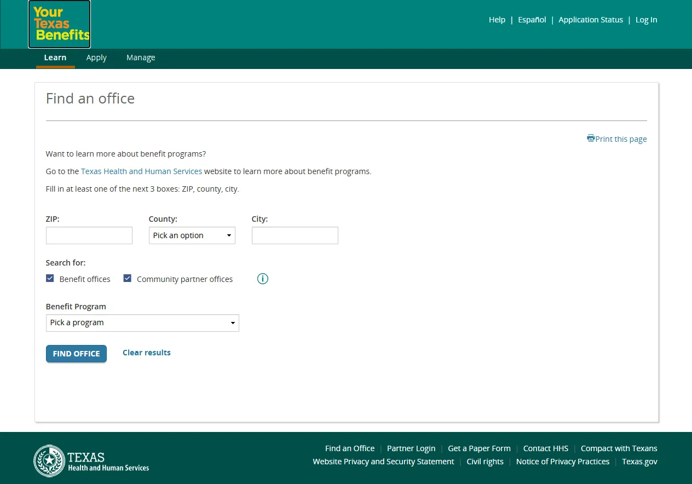
Task: Open Application Status link
Action: (x=591, y=20)
